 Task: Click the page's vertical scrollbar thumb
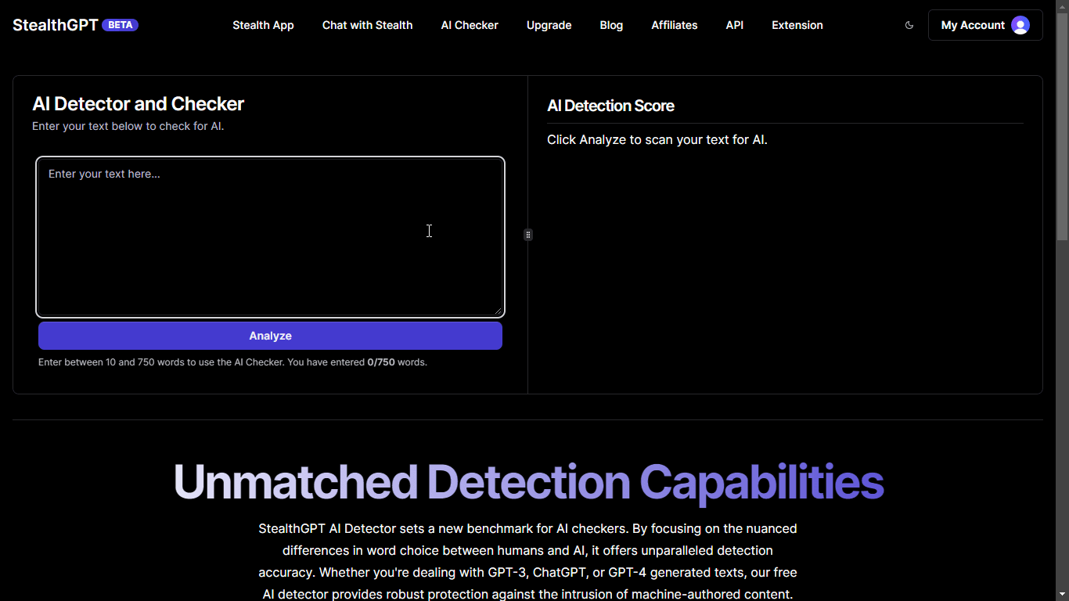click(1062, 125)
